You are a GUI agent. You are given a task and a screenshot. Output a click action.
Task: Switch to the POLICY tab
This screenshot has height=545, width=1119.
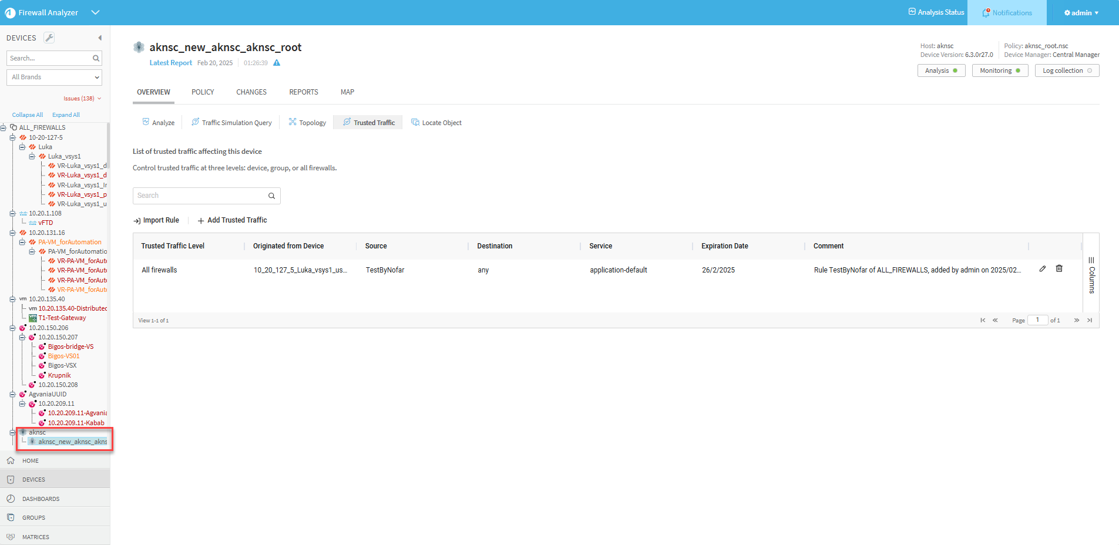(x=203, y=92)
